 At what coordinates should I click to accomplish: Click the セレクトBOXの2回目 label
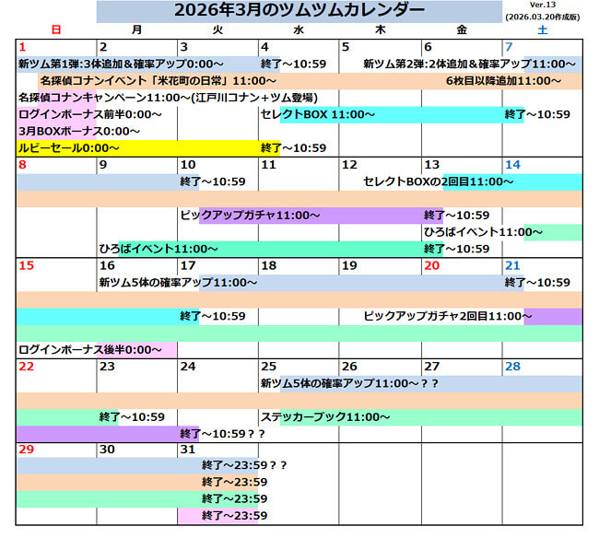[438, 181]
